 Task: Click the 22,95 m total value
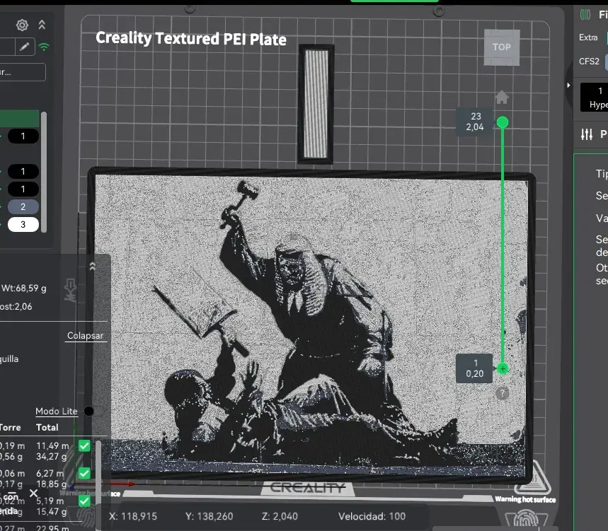click(x=52, y=528)
